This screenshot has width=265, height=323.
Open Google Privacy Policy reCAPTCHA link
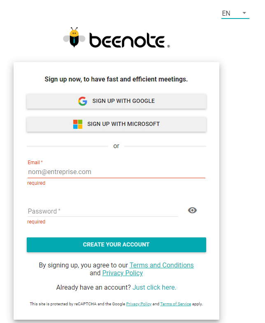[x=139, y=304]
